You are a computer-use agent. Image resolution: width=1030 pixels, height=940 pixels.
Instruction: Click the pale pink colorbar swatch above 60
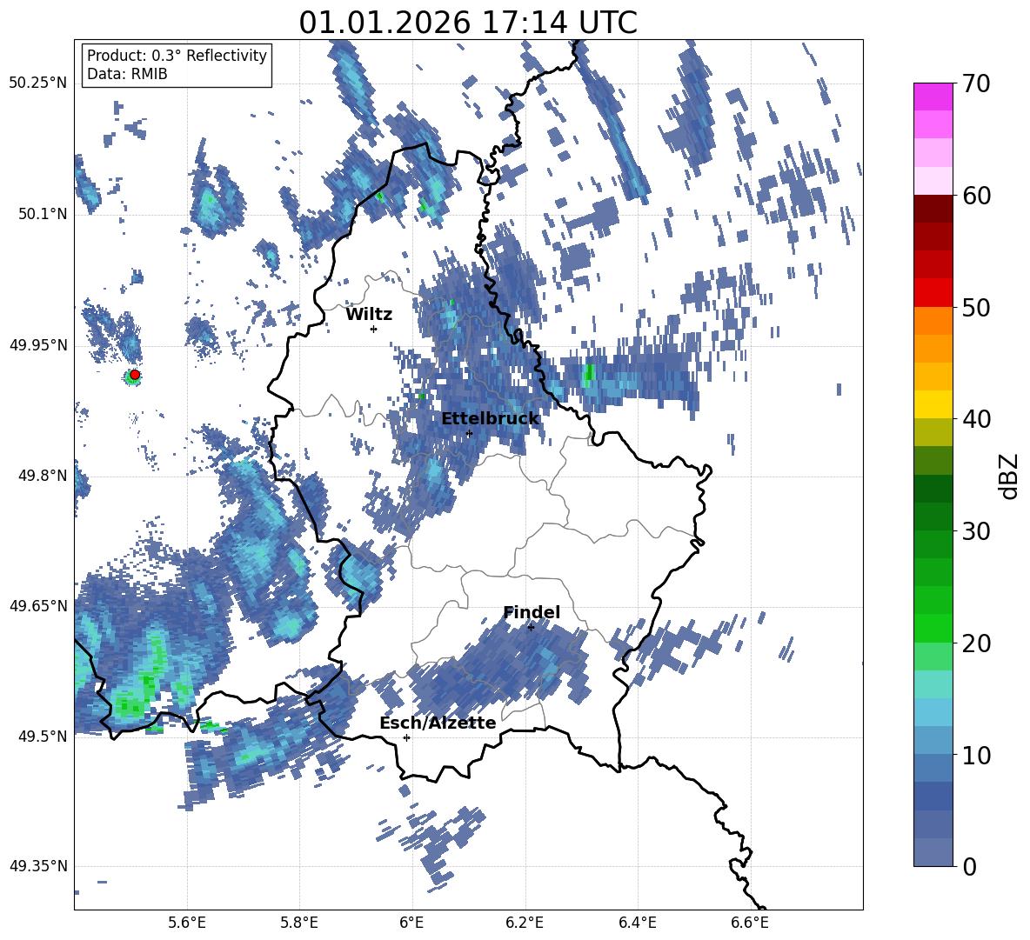click(x=933, y=181)
